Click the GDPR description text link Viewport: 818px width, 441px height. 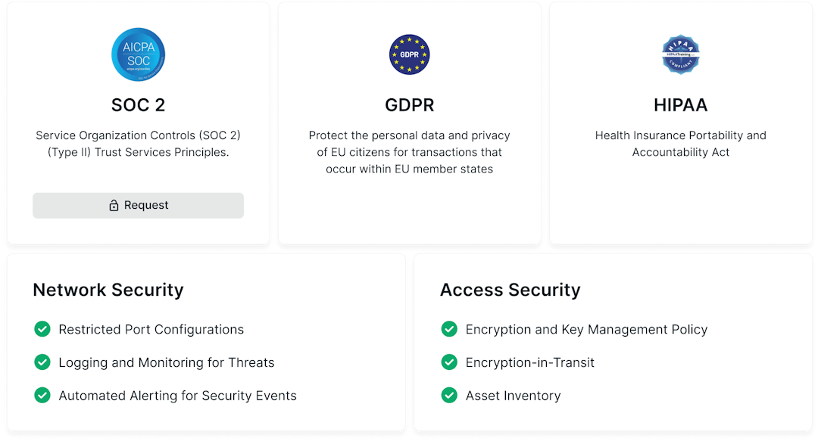point(409,151)
